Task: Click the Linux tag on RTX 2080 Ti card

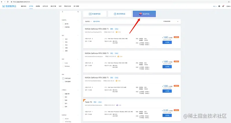Action: click(117, 29)
